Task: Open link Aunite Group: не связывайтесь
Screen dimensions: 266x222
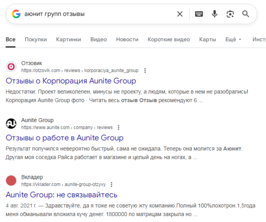Action: point(61,195)
